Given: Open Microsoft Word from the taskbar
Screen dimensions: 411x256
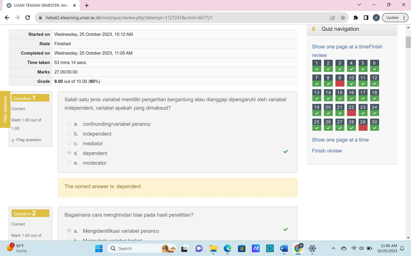Looking at the screenshot, I should [284, 248].
